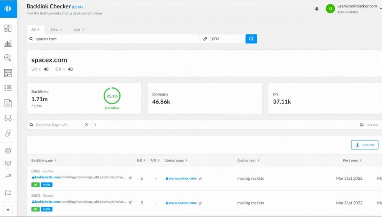
Task: Open dropdown arrow beside Backlink Page Url
Action: 96,125
